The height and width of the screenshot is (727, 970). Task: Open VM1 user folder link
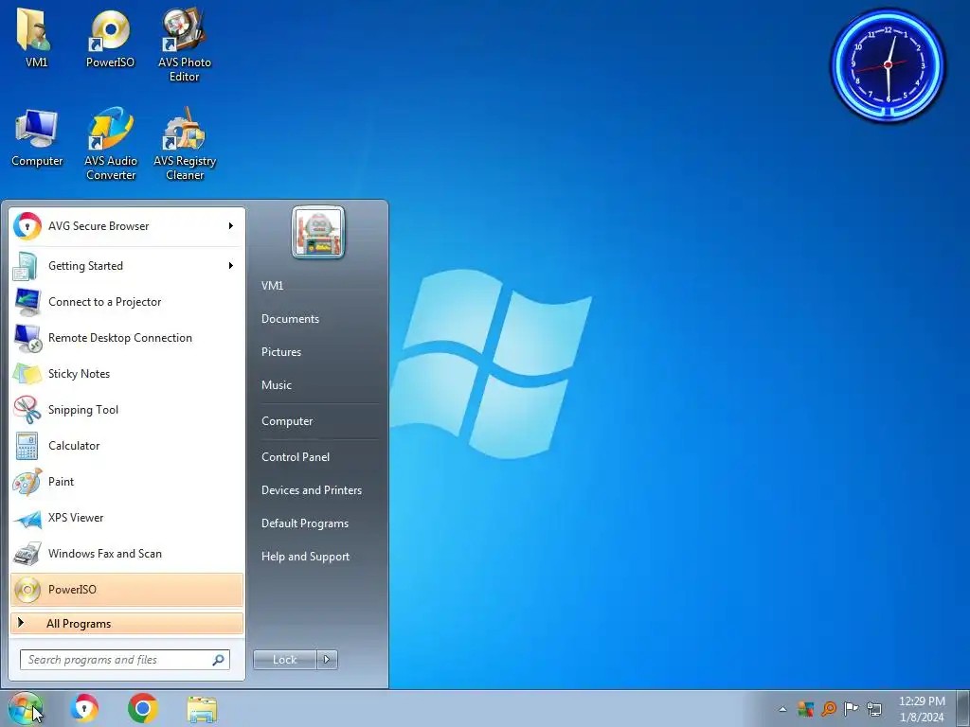(x=272, y=286)
